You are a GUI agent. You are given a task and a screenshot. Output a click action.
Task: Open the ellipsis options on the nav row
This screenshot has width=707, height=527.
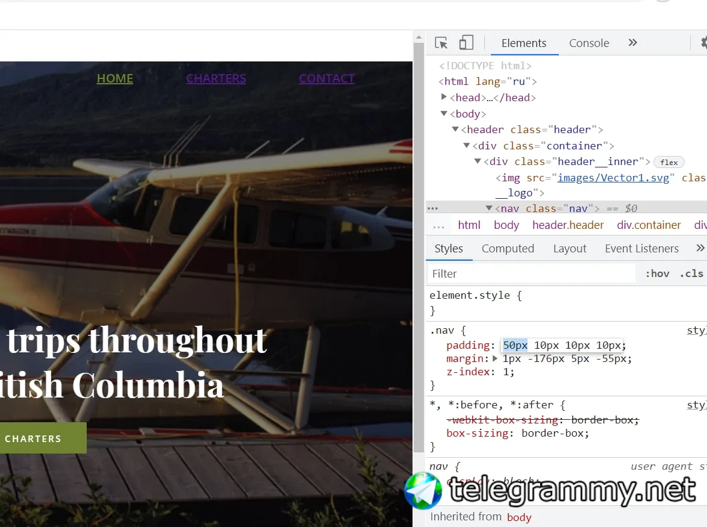pos(432,208)
